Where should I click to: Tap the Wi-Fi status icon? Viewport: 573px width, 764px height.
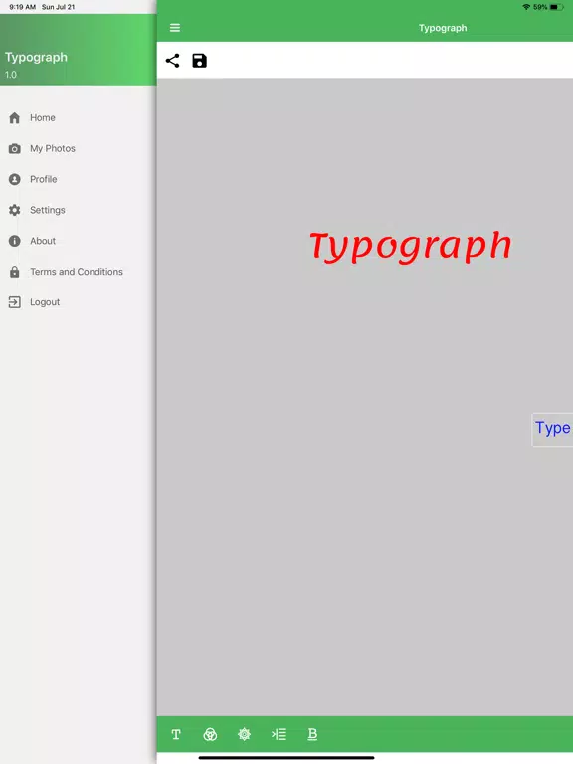(526, 7)
